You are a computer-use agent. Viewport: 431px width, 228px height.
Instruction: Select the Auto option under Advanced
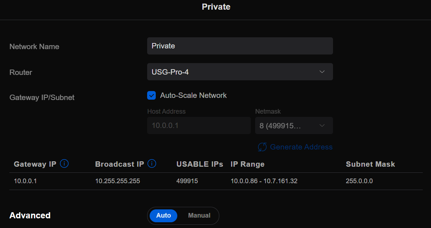[164, 215]
